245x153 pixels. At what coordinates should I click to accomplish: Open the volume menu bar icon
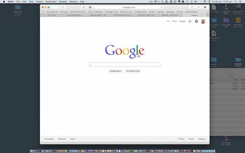tap(196, 1)
